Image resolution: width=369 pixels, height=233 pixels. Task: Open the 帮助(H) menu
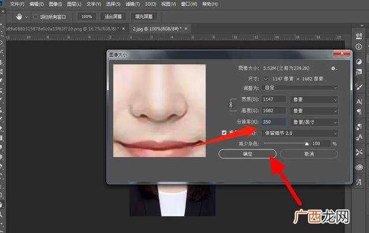pos(210,4)
